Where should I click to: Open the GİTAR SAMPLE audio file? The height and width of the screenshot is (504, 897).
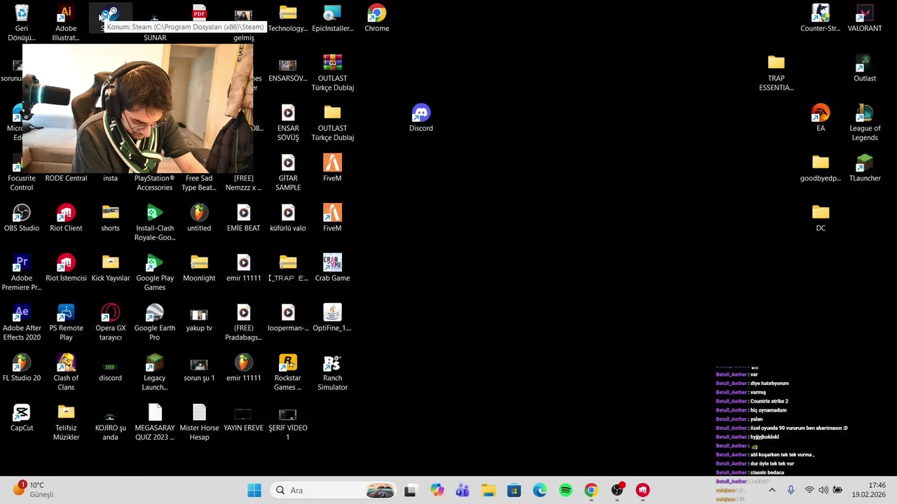coord(288,173)
